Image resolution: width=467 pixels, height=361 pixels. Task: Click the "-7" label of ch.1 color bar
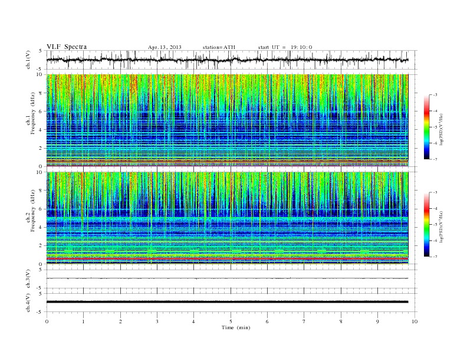tap(435, 159)
